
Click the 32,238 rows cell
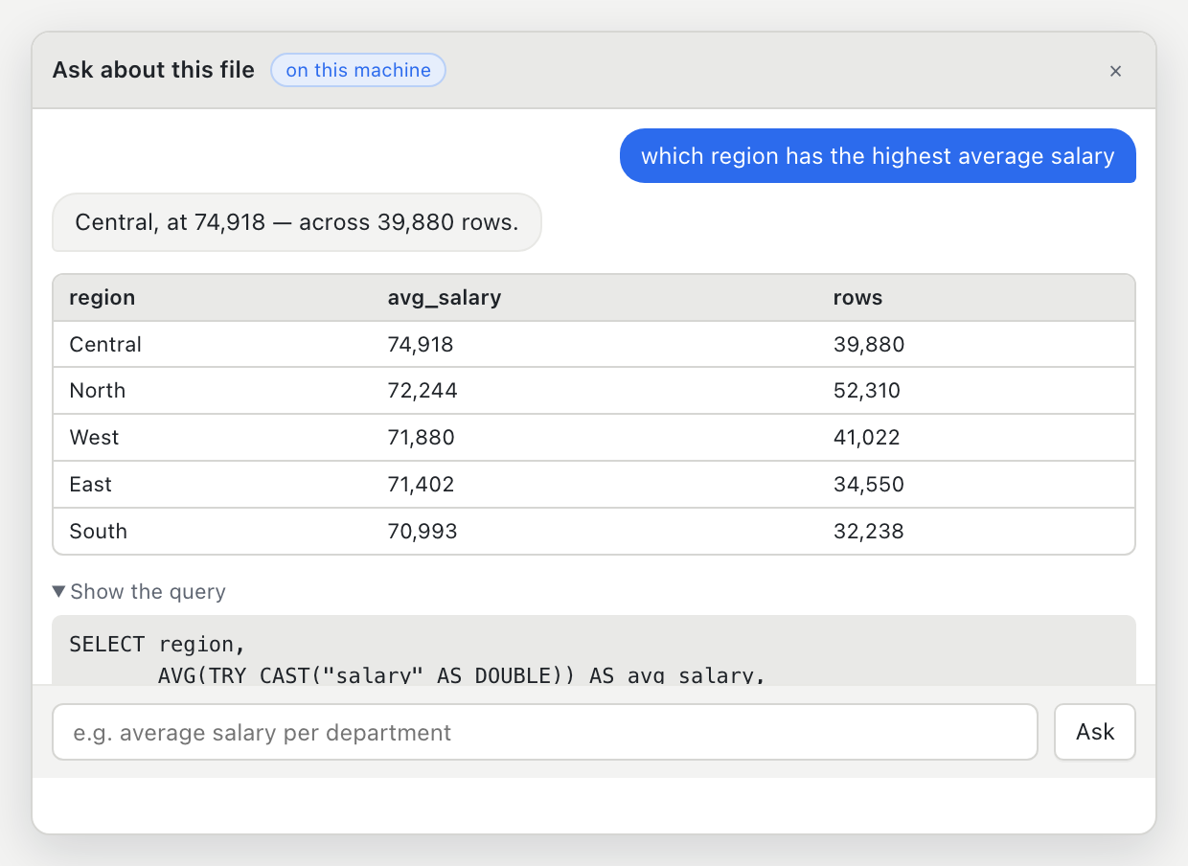[976, 532]
